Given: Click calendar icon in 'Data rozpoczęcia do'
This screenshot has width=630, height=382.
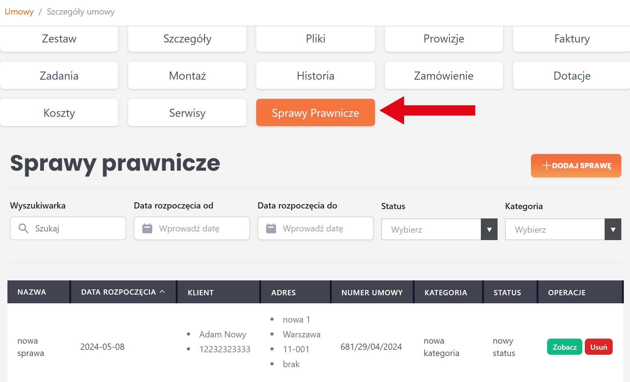Looking at the screenshot, I should click(271, 228).
